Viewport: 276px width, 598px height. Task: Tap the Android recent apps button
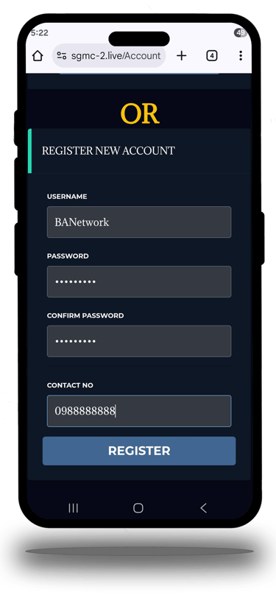pyautogui.click(x=73, y=507)
